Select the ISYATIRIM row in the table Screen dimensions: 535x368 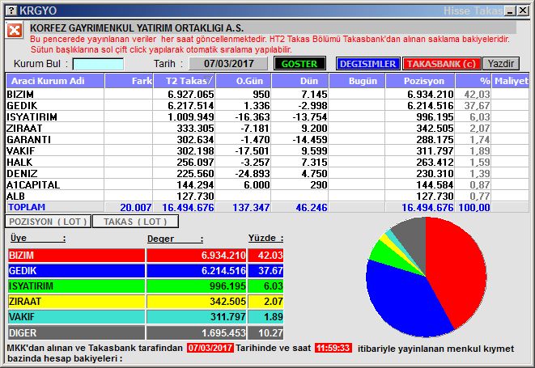pos(267,116)
